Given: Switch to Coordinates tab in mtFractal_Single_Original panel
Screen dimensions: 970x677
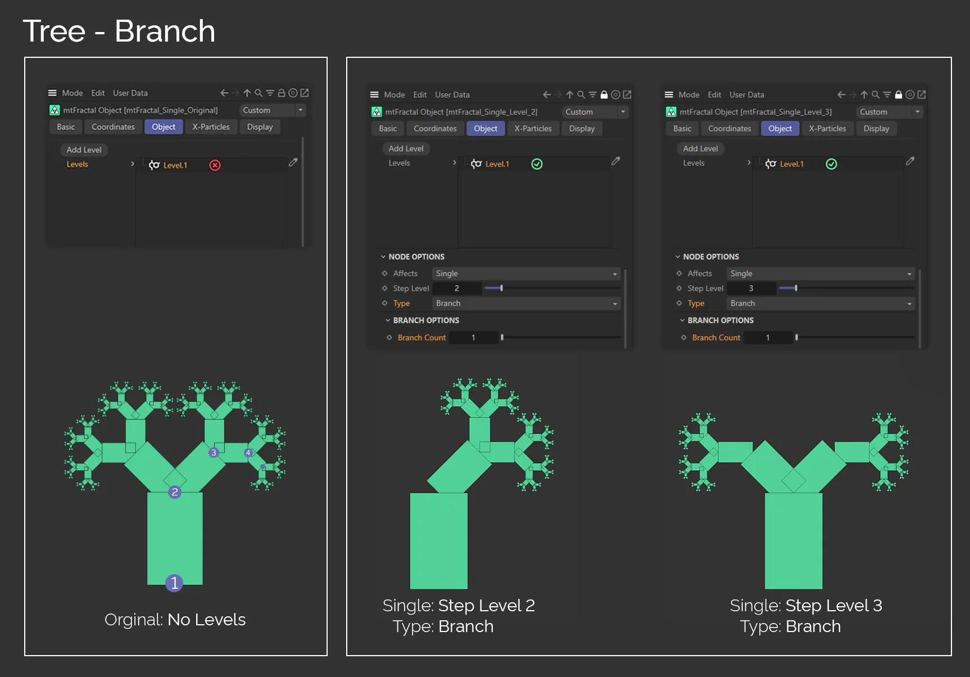Looking at the screenshot, I should click(x=113, y=127).
